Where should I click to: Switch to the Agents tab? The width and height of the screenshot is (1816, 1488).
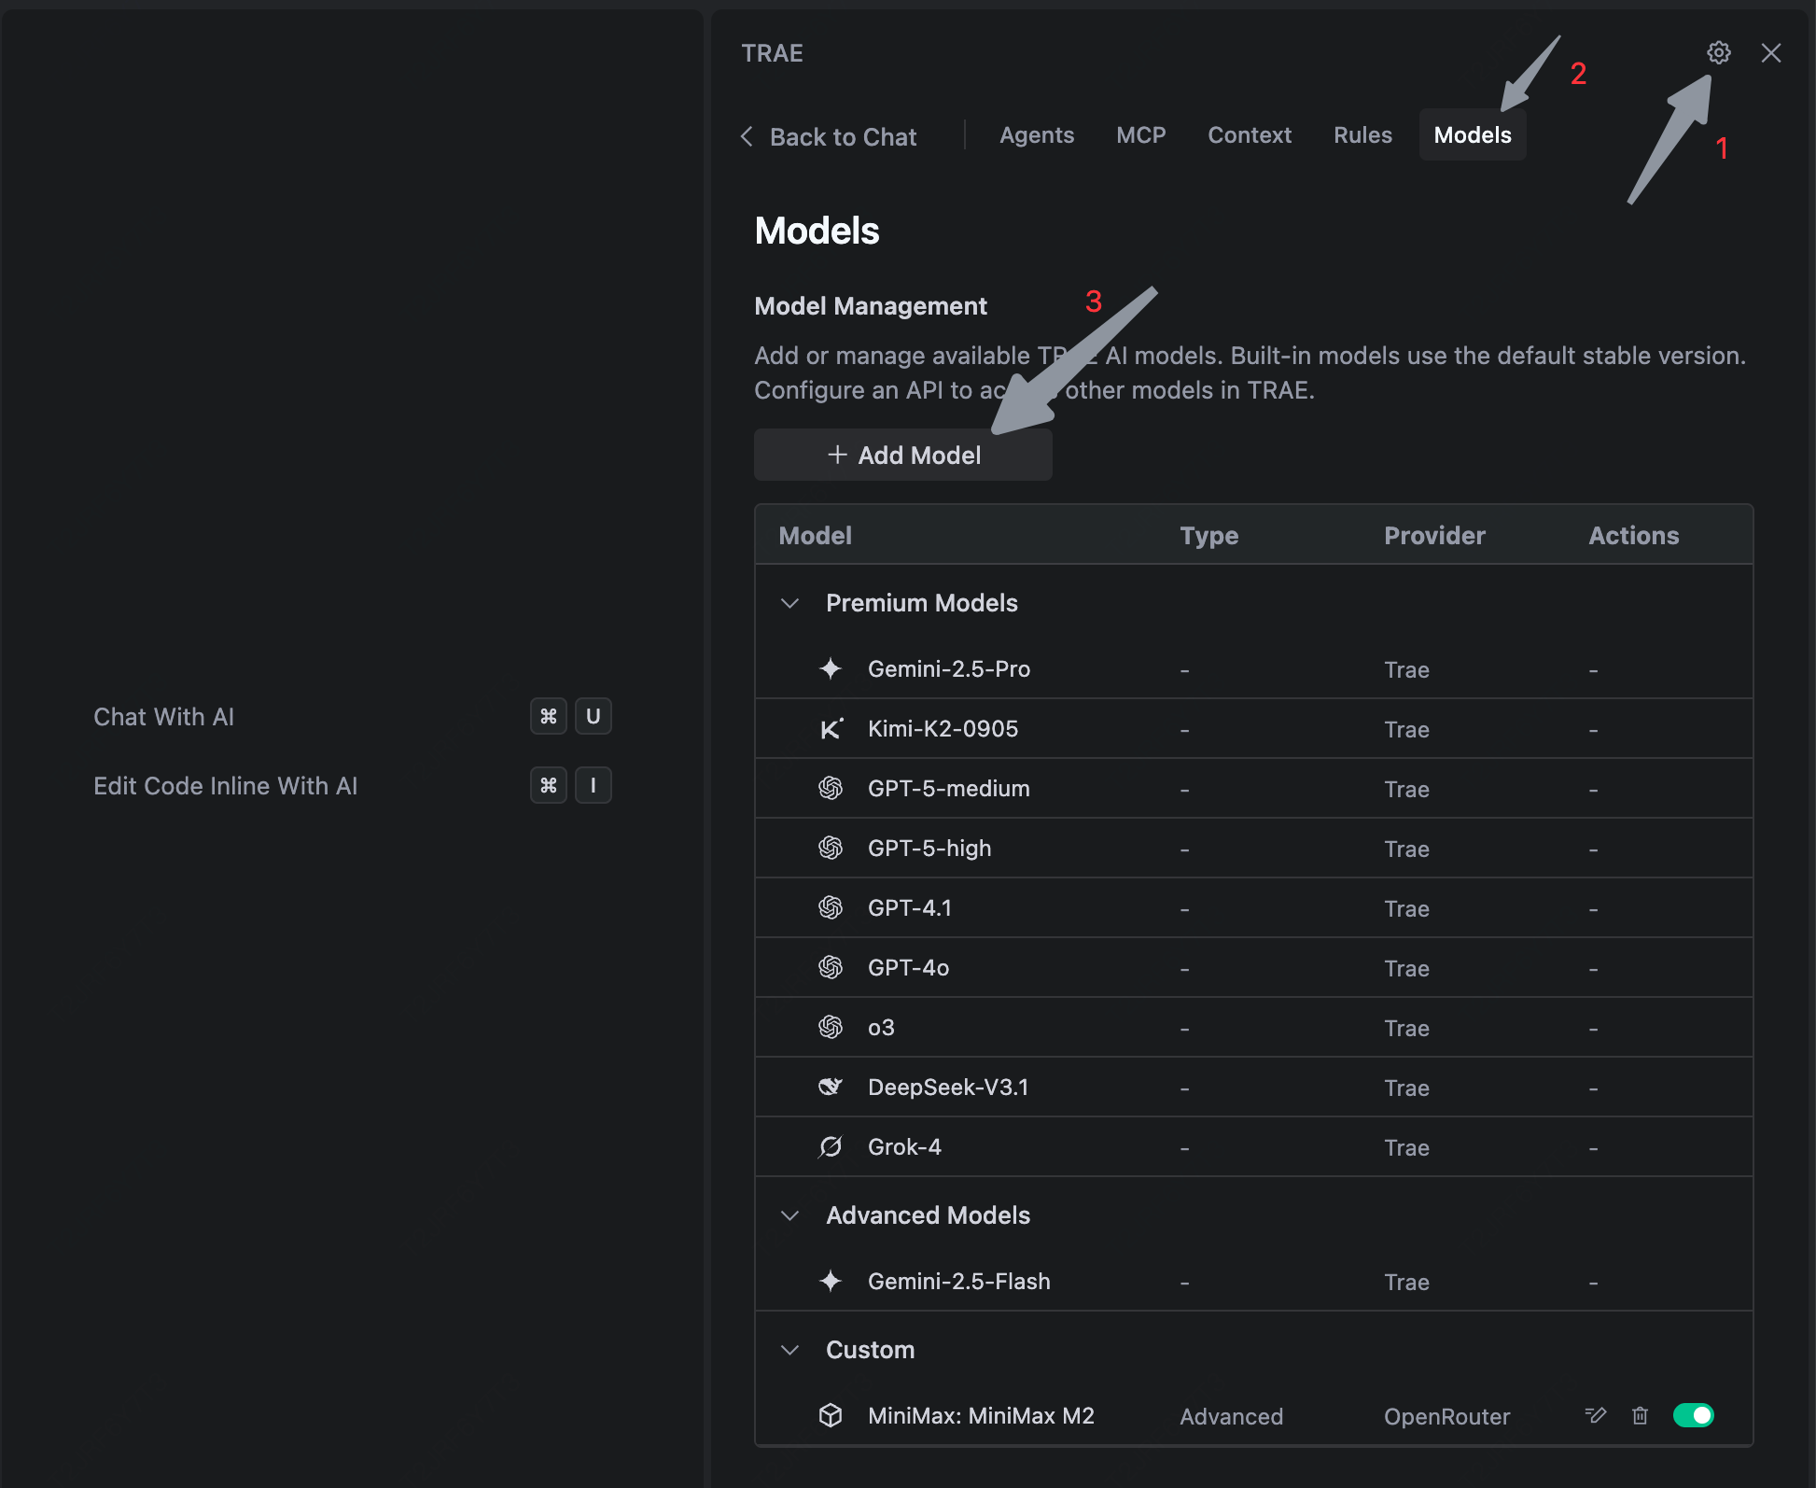pyautogui.click(x=1037, y=135)
